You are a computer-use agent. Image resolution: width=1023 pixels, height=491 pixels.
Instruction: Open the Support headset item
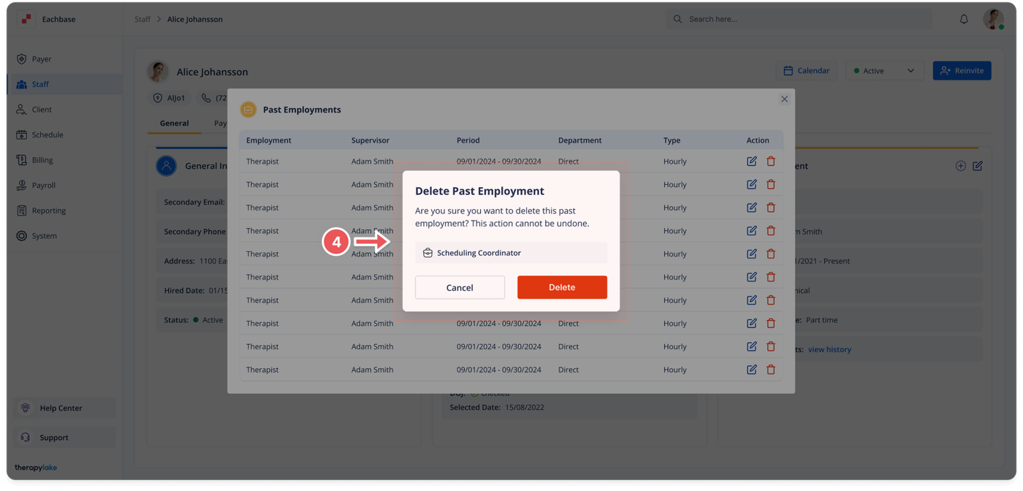pyautogui.click(x=64, y=437)
